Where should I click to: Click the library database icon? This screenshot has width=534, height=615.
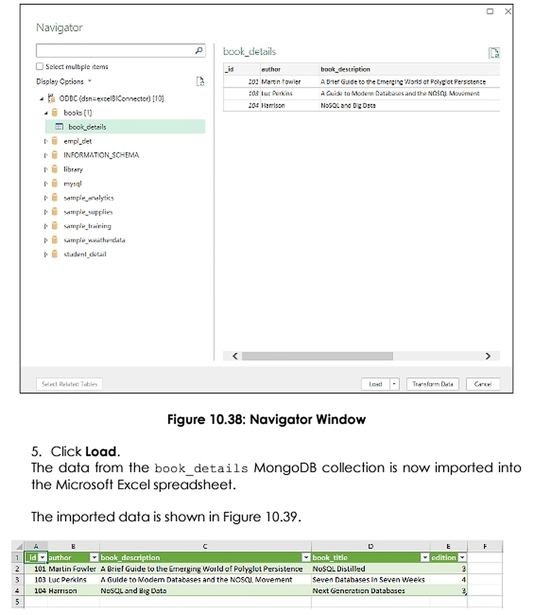click(x=55, y=169)
